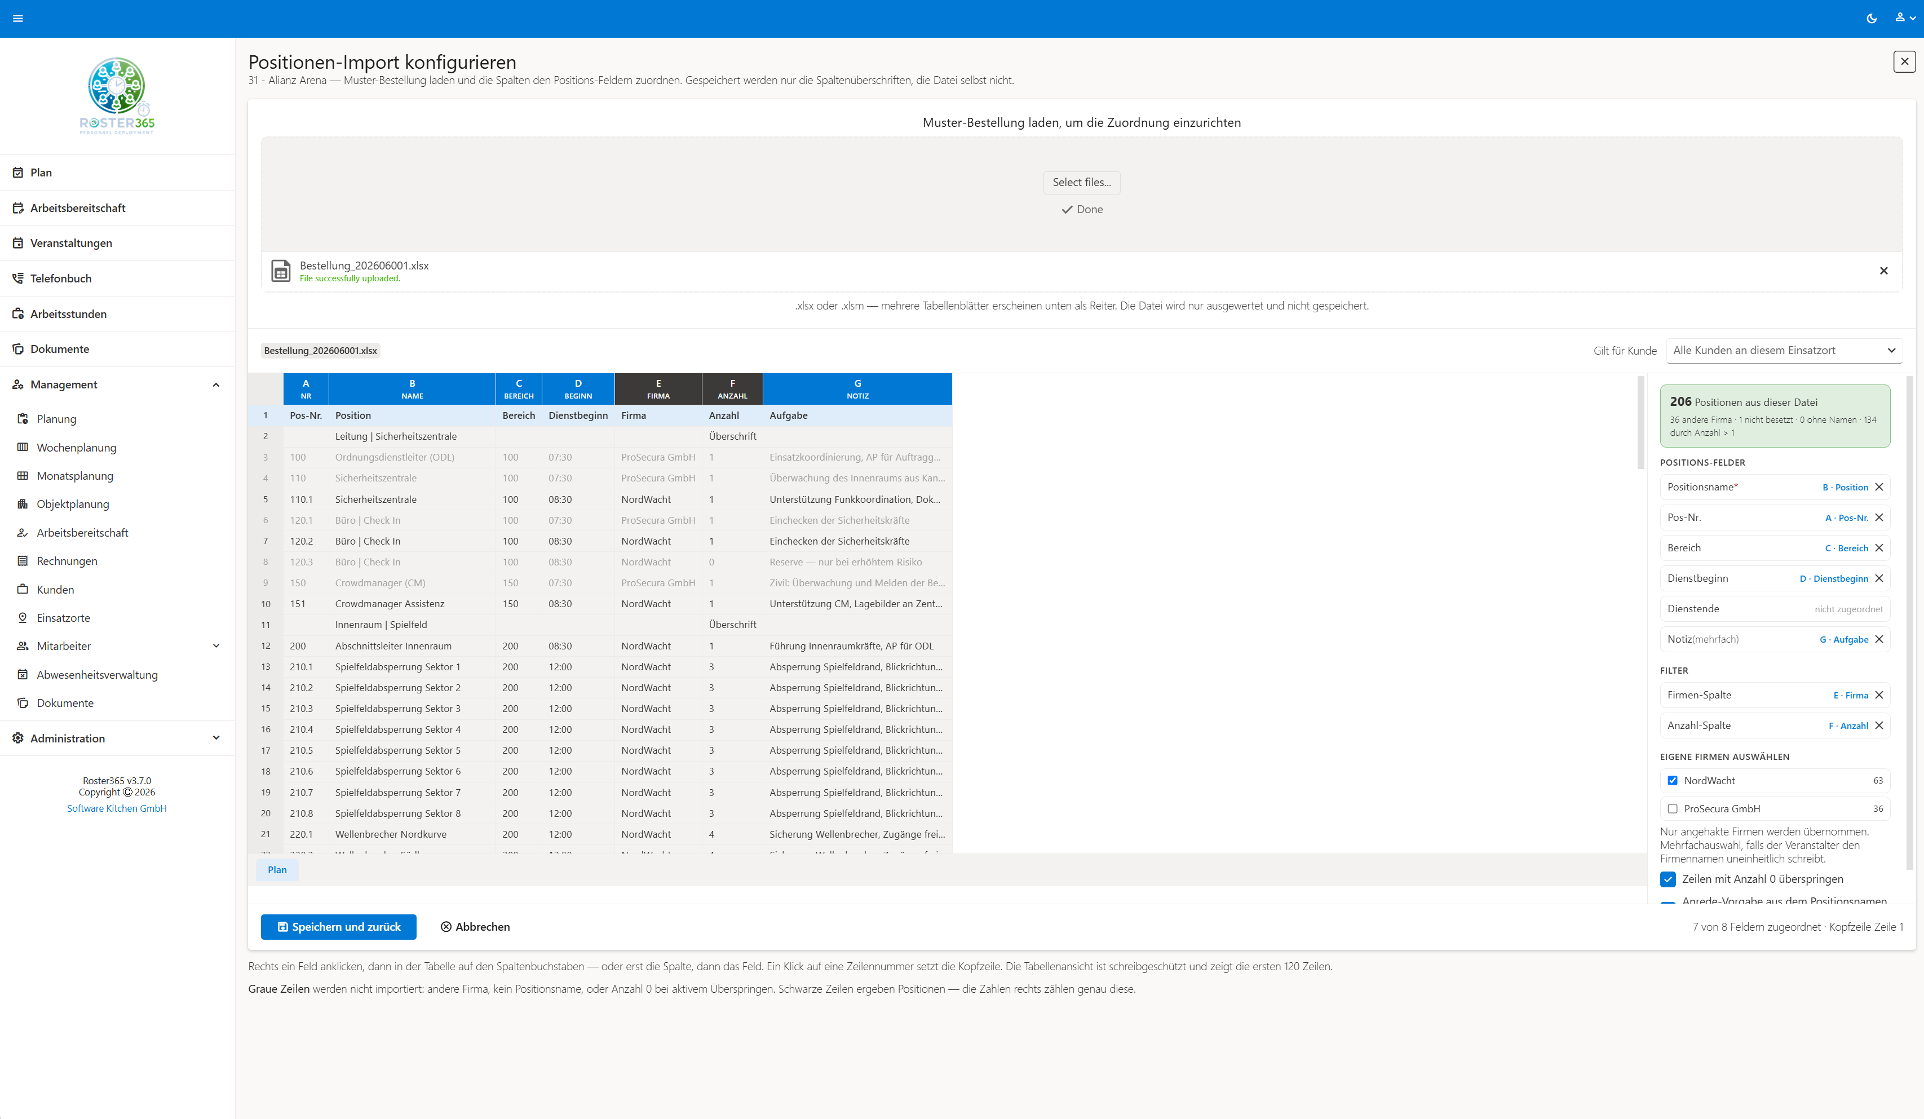Viewport: 1924px width, 1119px height.
Task: Remove Positionsname mapping B · Position
Action: tap(1879, 487)
